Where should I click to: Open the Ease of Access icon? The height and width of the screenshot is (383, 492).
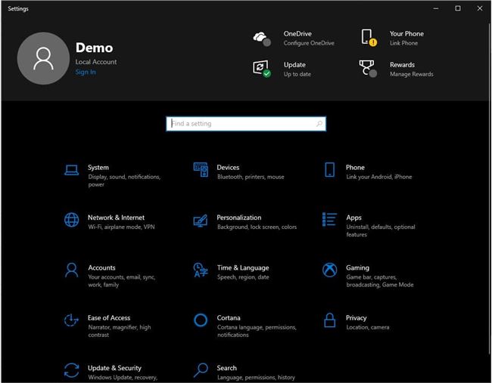71,320
